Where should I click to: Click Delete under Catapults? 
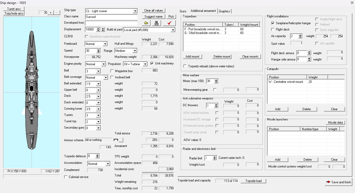pyautogui.click(x=306, y=109)
